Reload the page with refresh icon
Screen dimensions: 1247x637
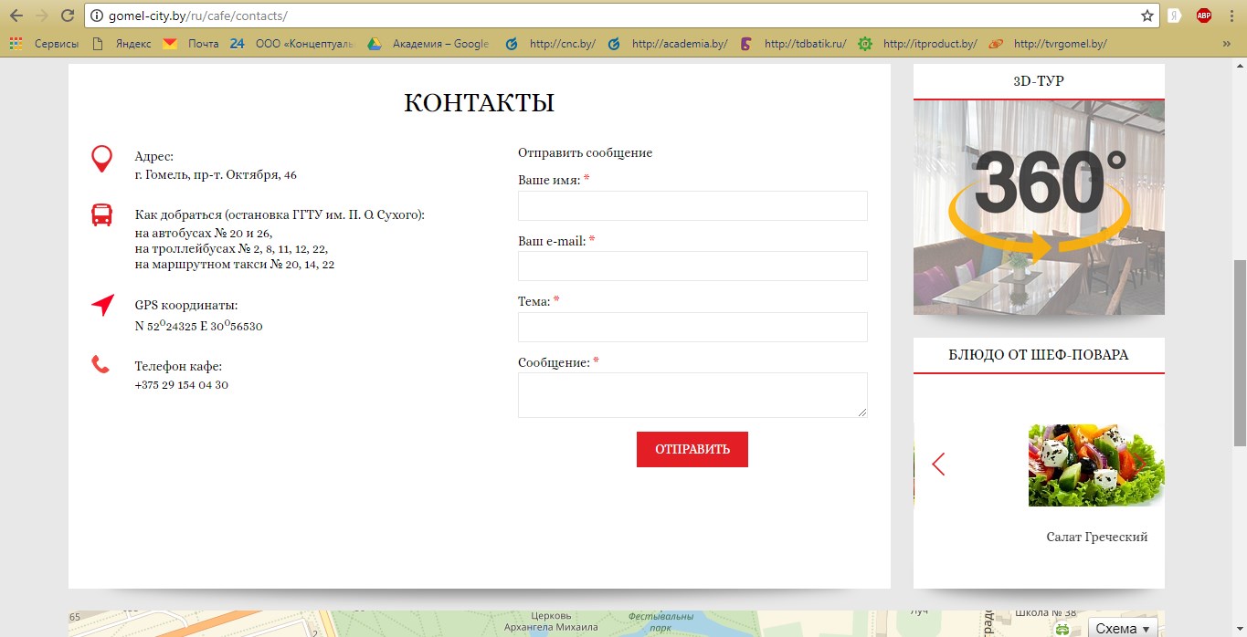coord(67,16)
